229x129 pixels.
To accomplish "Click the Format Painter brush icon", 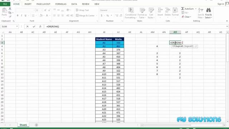I will [x=10, y=16].
